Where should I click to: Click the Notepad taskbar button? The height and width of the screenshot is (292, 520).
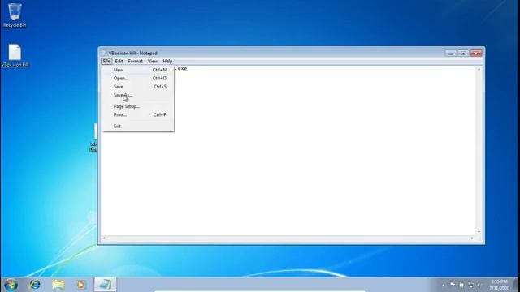click(x=105, y=285)
